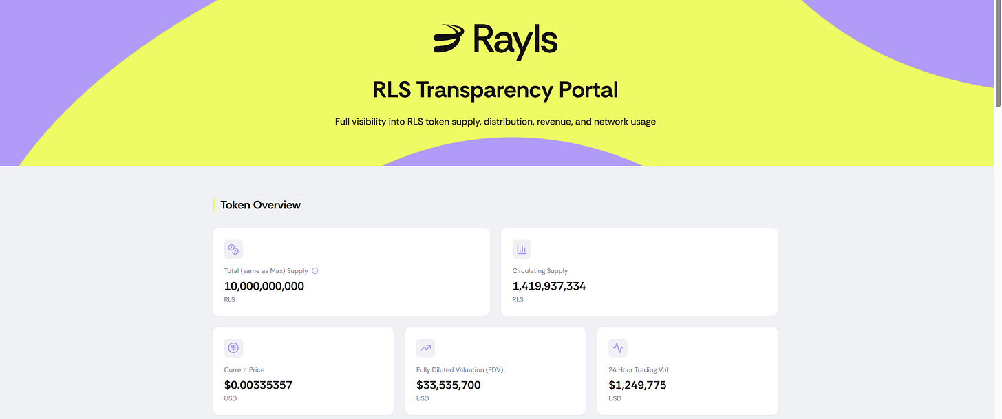Click the 24 Hour Trading Vol pulse icon
1002x419 pixels.
[618, 347]
